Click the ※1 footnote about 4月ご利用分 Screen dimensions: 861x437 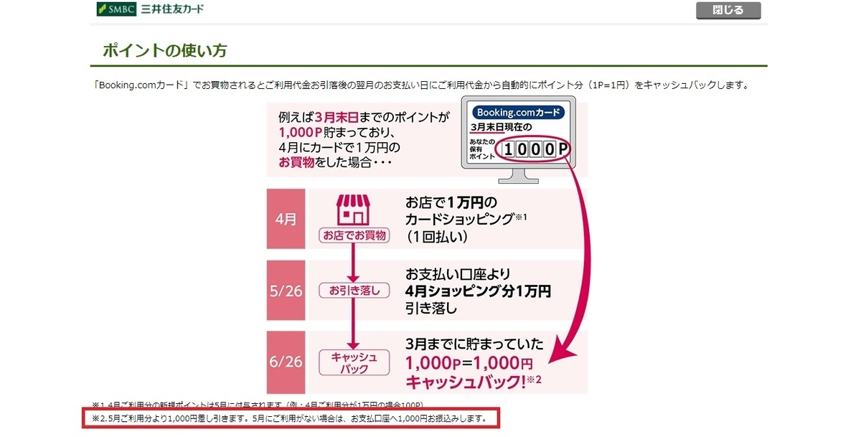click(258, 405)
